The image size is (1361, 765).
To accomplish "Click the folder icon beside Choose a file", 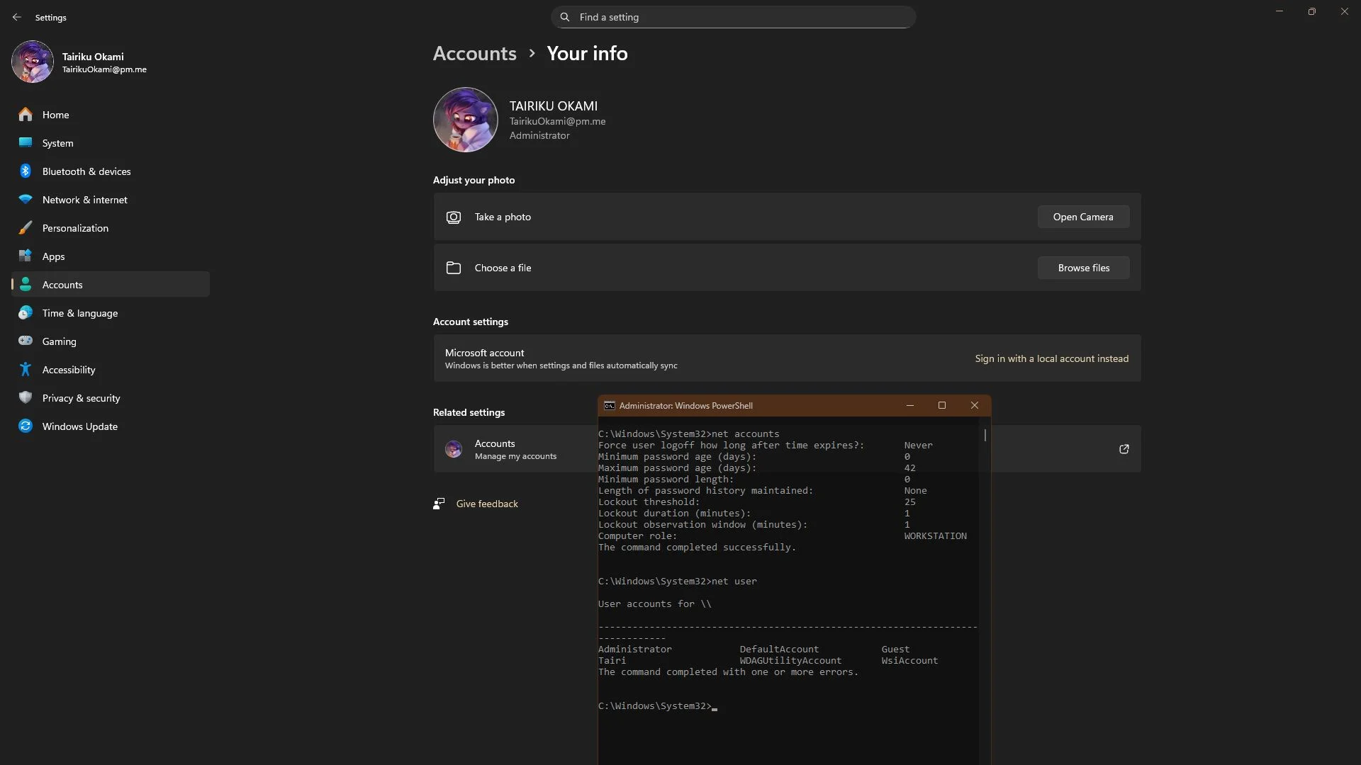I will [x=454, y=268].
